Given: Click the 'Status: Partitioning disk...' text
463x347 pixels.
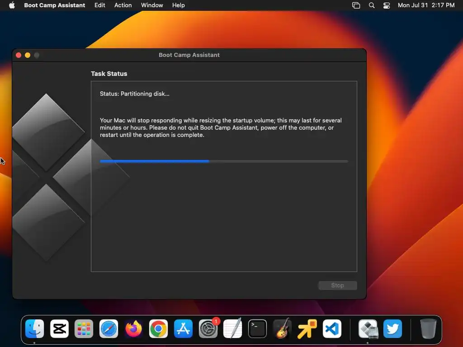Looking at the screenshot, I should [x=135, y=94].
